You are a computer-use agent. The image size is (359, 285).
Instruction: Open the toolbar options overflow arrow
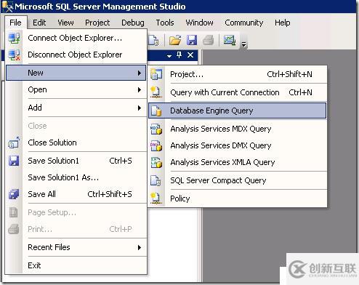pyautogui.click(x=244, y=44)
